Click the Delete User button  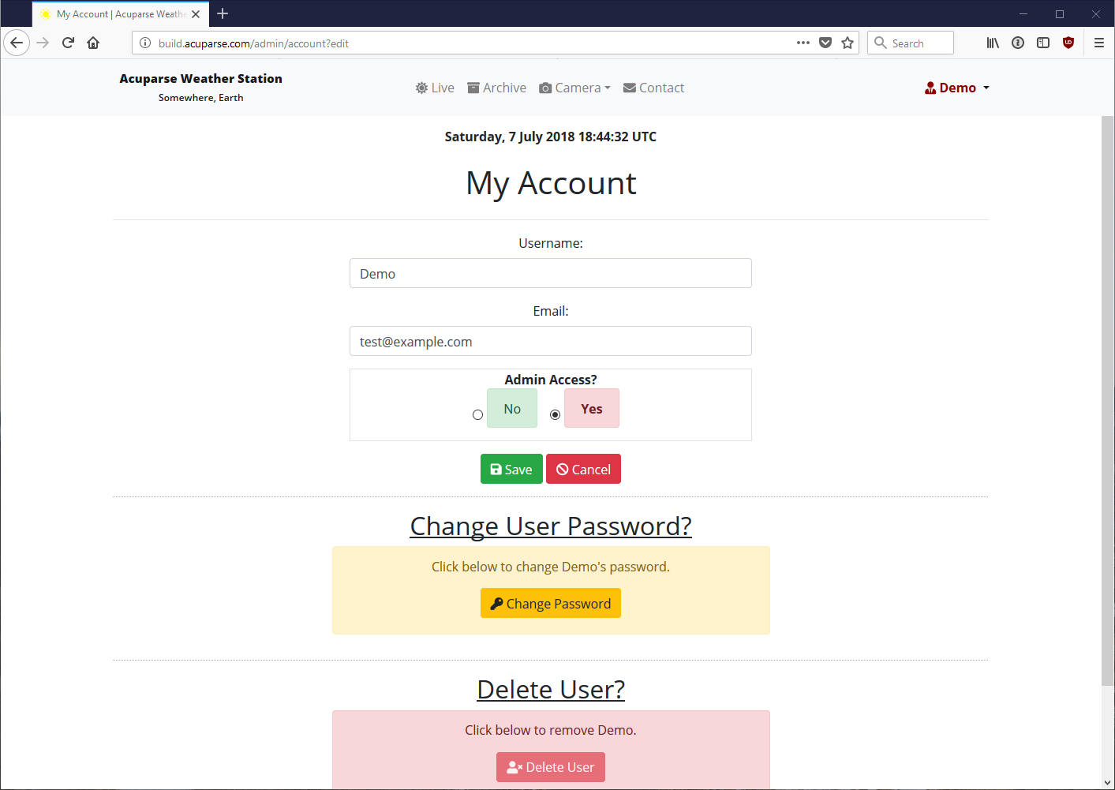(551, 766)
